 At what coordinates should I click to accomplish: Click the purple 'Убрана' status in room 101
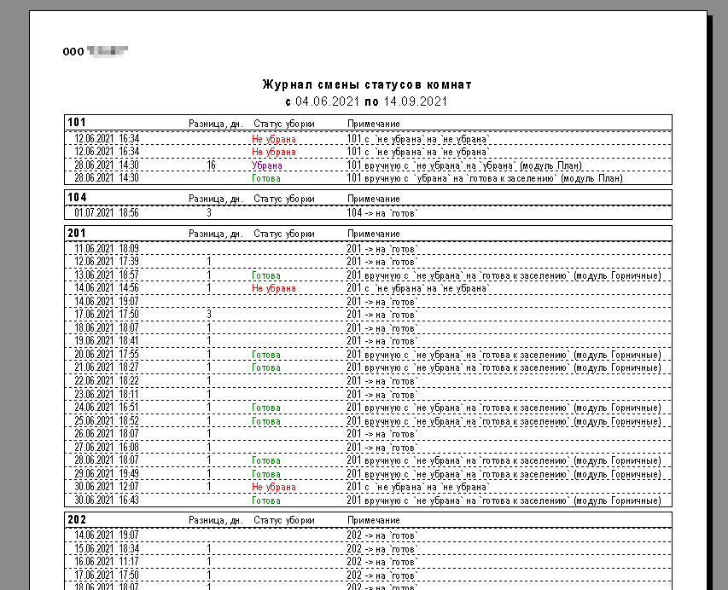(x=266, y=165)
